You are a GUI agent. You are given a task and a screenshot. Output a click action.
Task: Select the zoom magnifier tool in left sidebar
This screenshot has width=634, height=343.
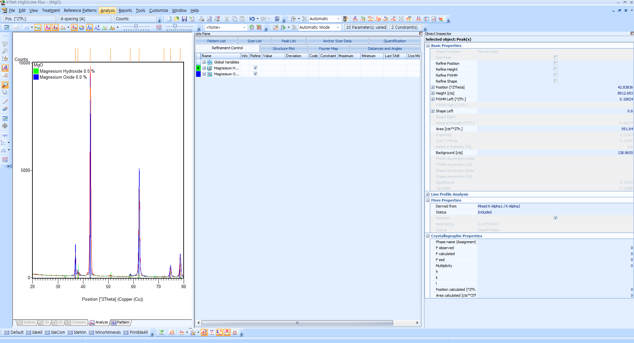click(x=5, y=85)
